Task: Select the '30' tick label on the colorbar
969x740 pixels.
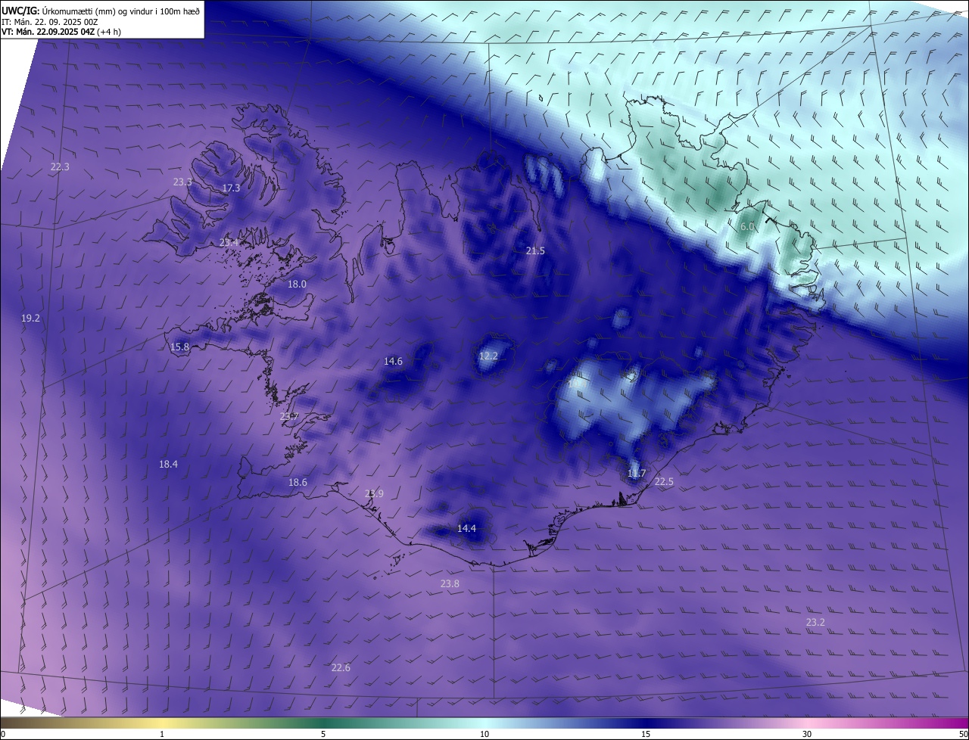Action: click(807, 734)
